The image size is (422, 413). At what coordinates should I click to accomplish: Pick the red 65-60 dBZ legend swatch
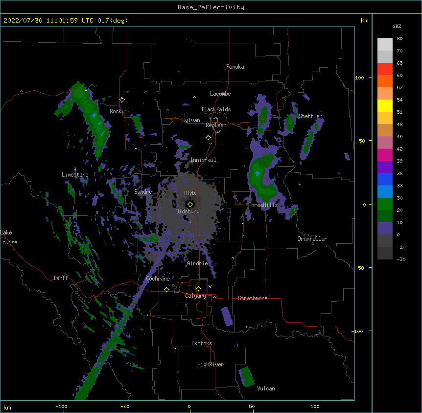(x=385, y=69)
